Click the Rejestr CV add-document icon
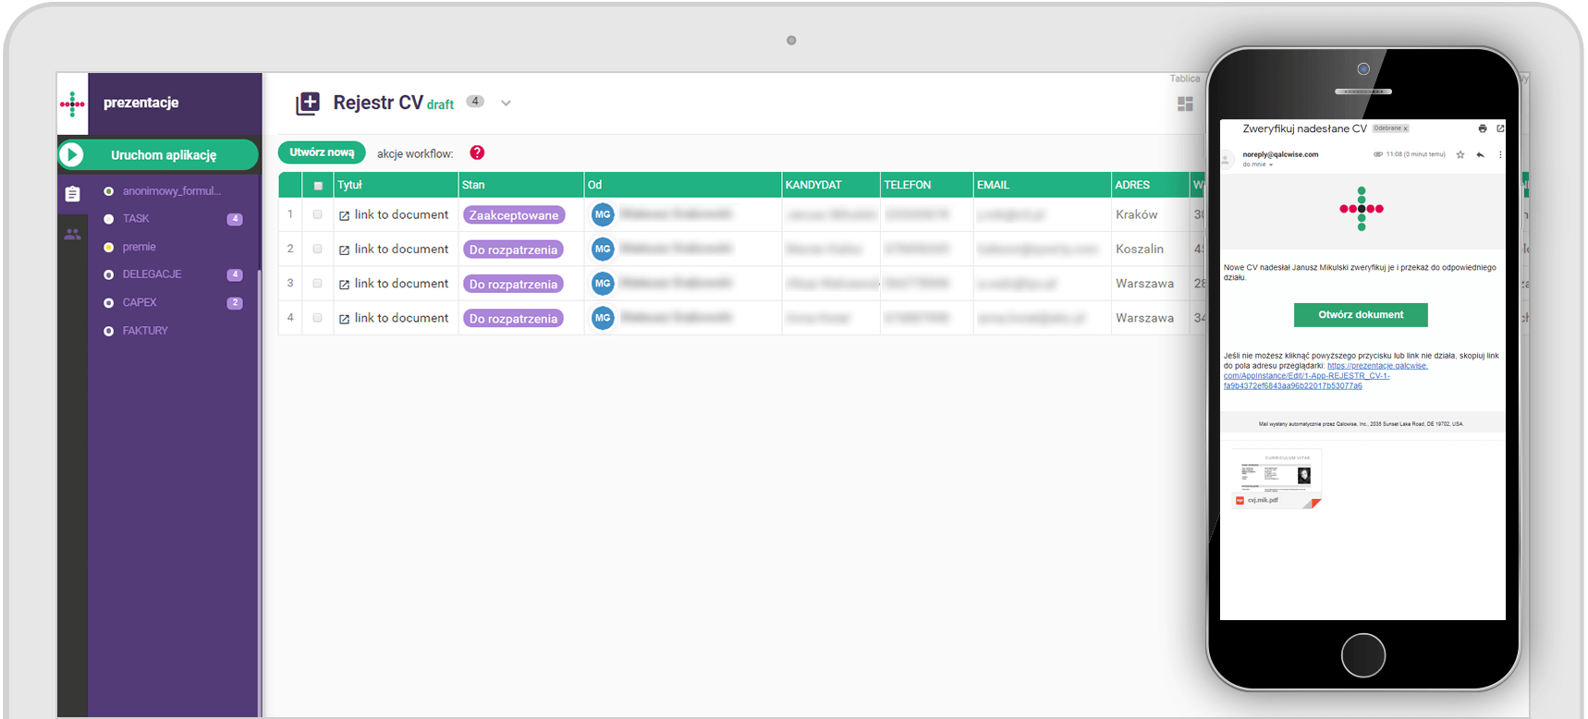1588x719 pixels. tap(308, 104)
